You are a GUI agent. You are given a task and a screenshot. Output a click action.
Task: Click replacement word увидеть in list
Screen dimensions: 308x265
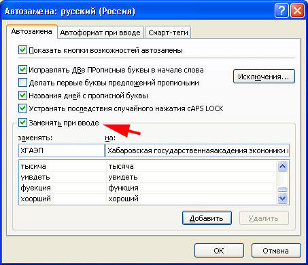pyautogui.click(x=123, y=177)
